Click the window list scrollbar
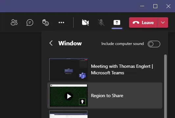 pyautogui.click(x=165, y=86)
